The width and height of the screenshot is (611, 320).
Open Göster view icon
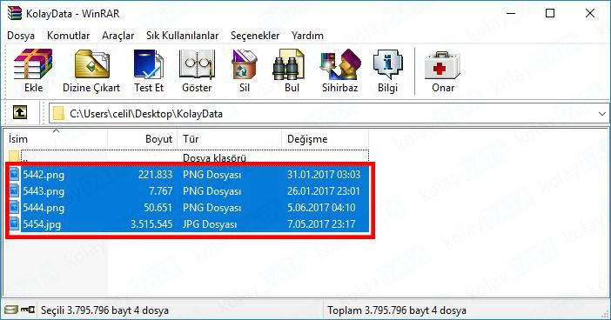tap(197, 64)
